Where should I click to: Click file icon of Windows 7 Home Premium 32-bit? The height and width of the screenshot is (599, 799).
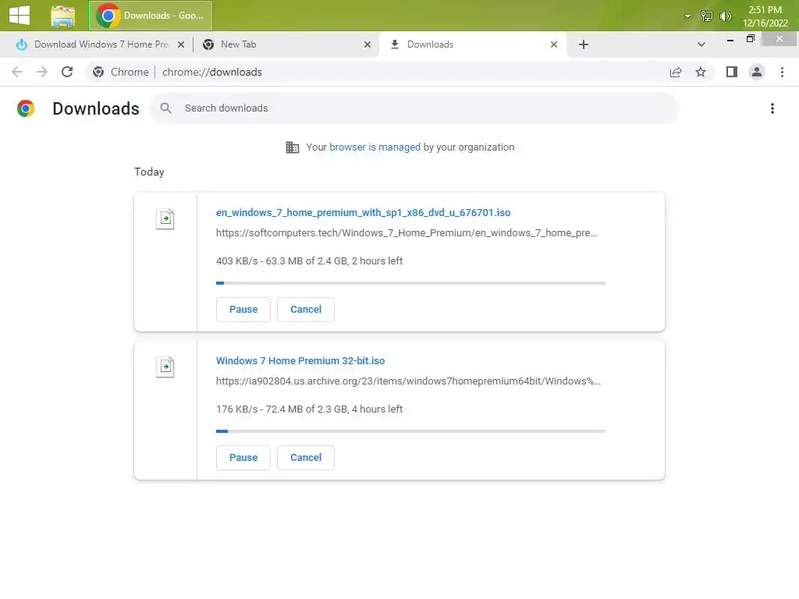pyautogui.click(x=165, y=367)
